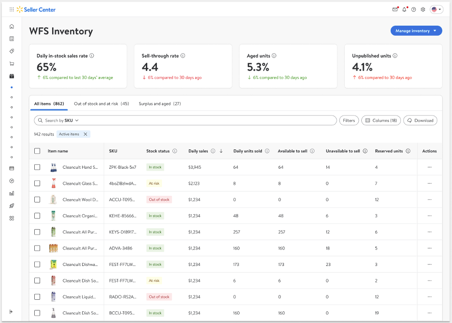The image size is (452, 323).
Task: Open the list/items sidebar icon
Action: (12, 39)
